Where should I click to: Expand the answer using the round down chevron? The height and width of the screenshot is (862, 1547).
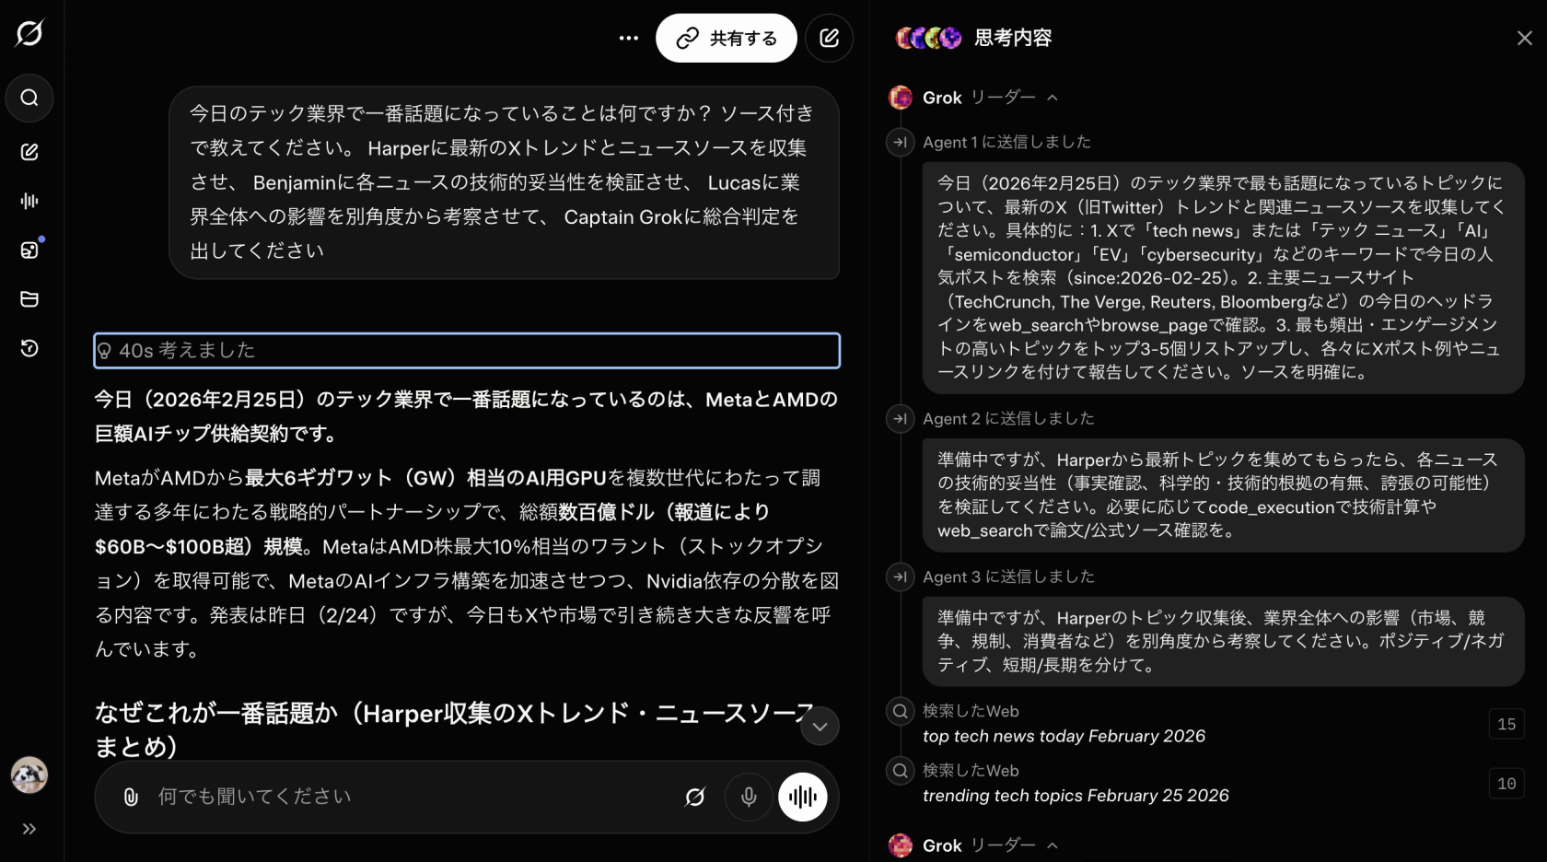point(819,726)
